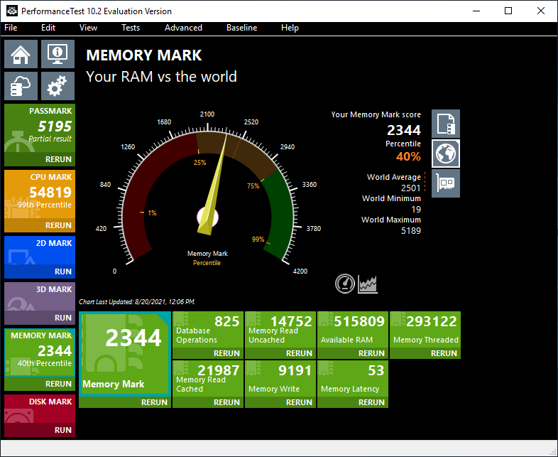
Task: Switch to the distribution graph view icon
Action: point(368,284)
